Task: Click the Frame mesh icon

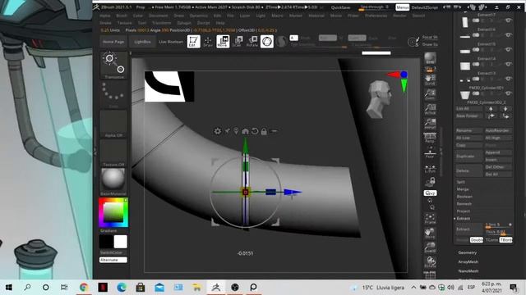Action: 430,219
